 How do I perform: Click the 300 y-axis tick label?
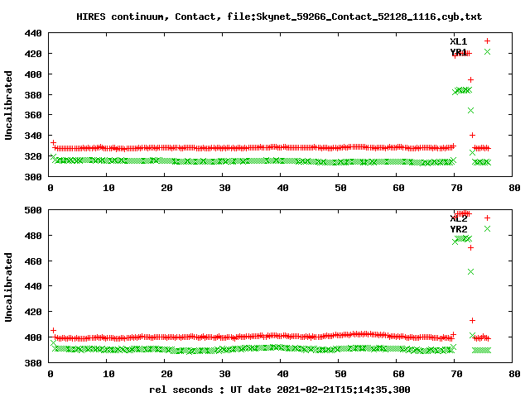(33, 177)
